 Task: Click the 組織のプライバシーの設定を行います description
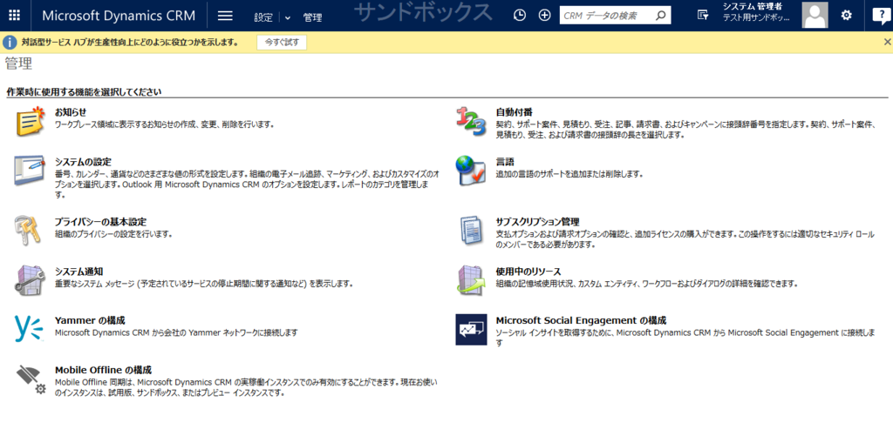tap(113, 233)
